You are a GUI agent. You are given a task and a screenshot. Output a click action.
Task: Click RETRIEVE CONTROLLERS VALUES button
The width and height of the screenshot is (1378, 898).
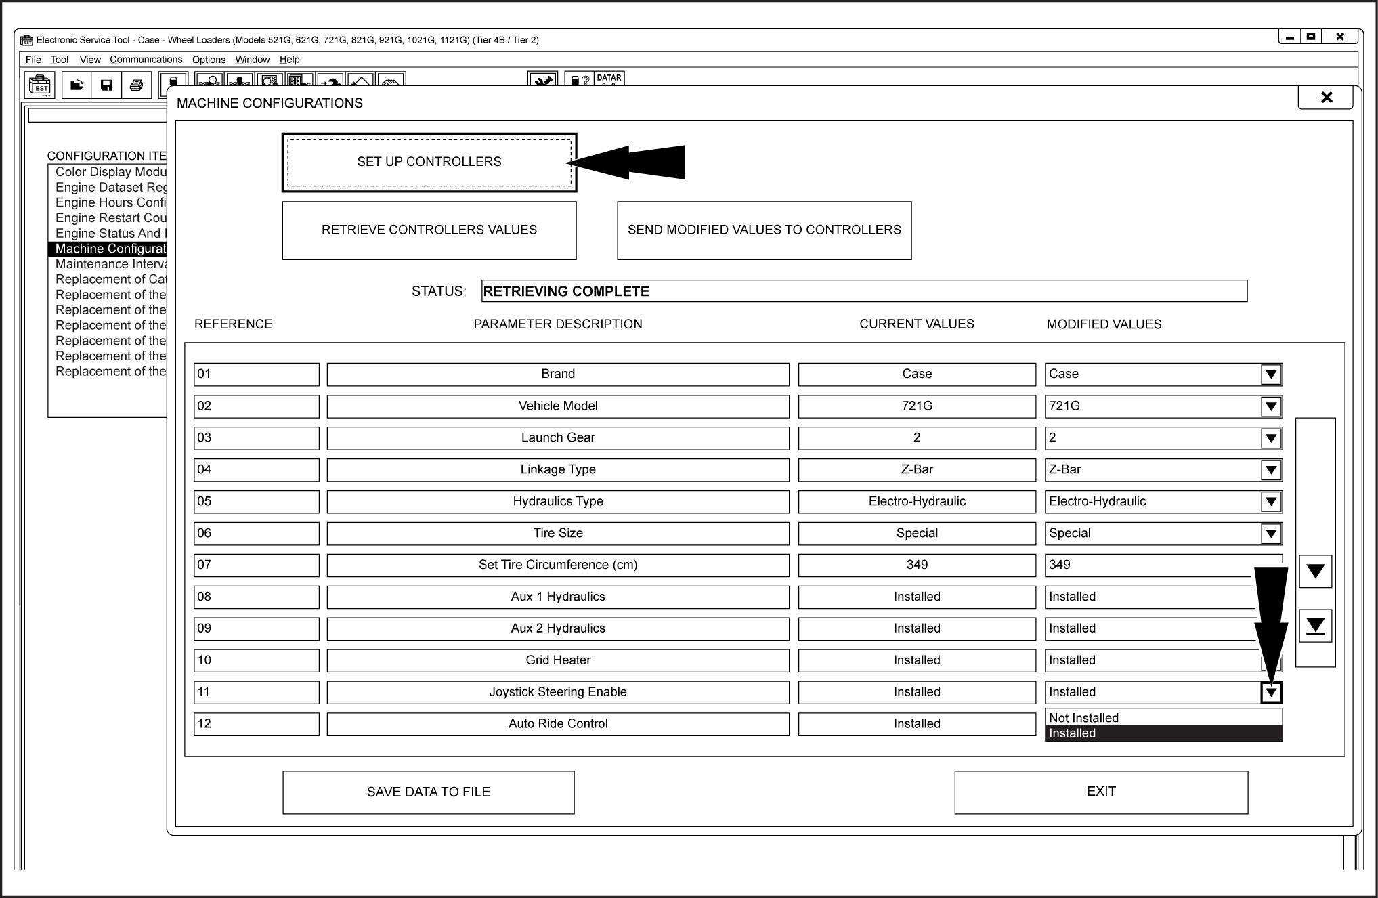(x=429, y=230)
